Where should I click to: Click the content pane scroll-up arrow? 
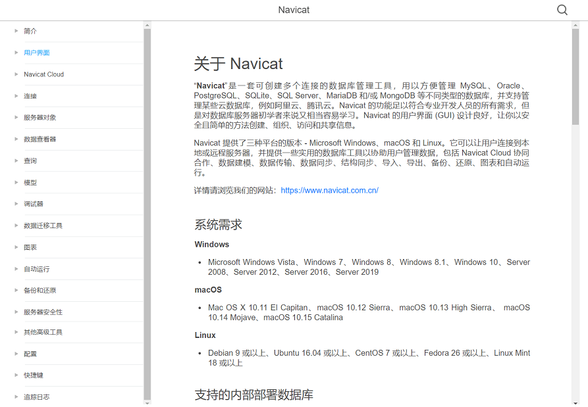pyautogui.click(x=575, y=25)
